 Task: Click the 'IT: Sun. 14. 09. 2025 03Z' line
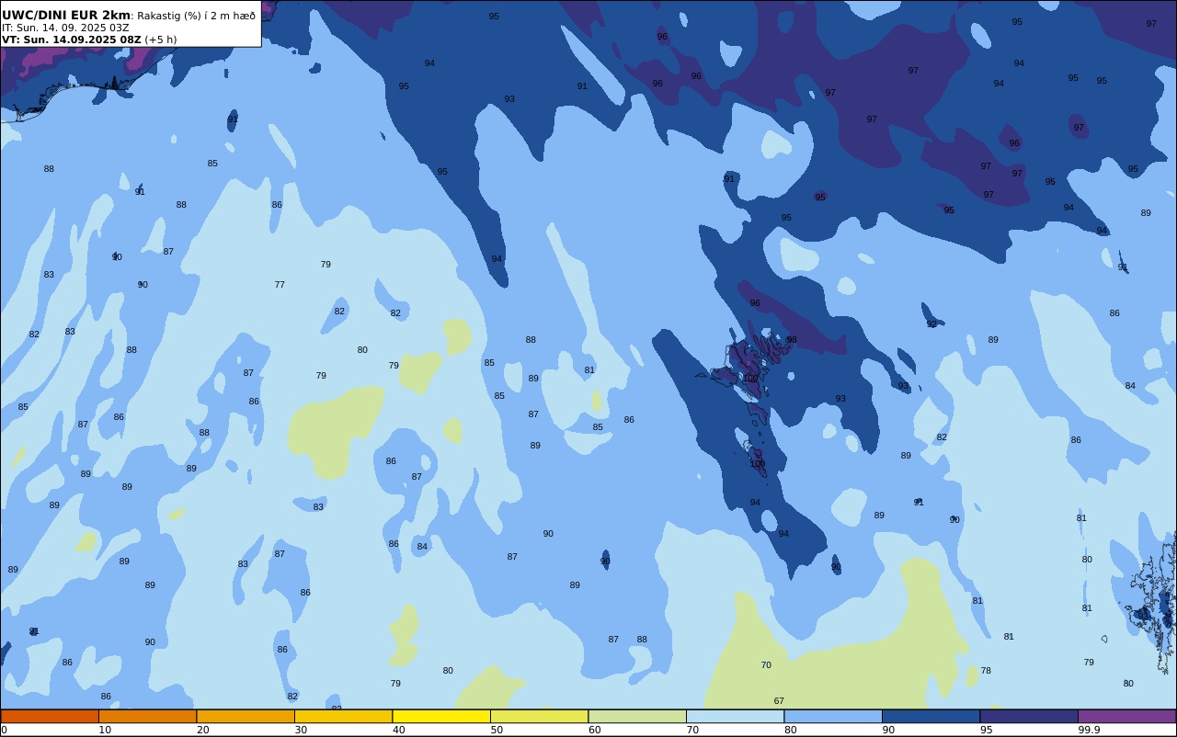point(65,28)
